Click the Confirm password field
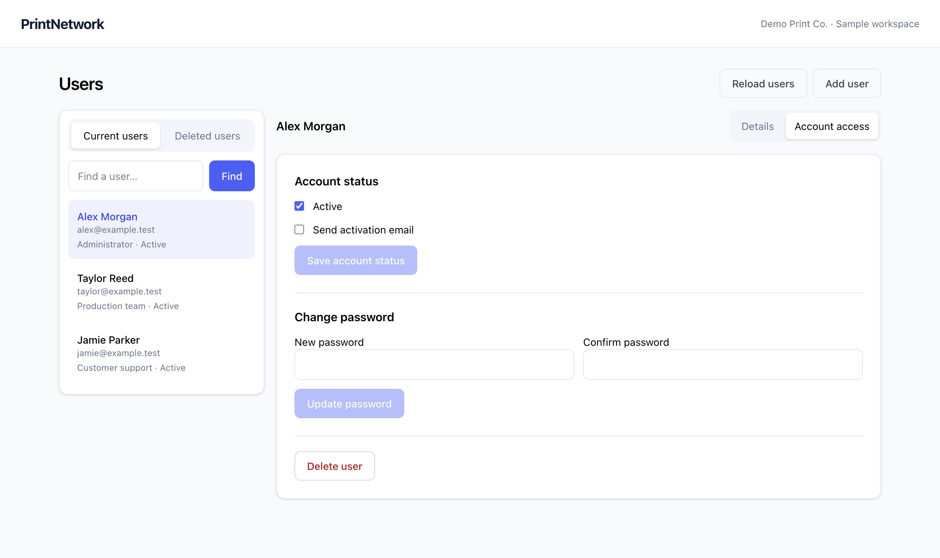 pos(723,365)
